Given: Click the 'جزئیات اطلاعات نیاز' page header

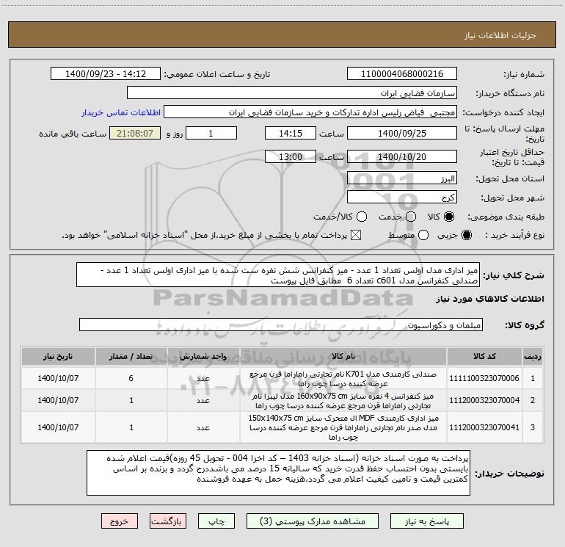Looking at the screenshot, I should (x=500, y=35).
